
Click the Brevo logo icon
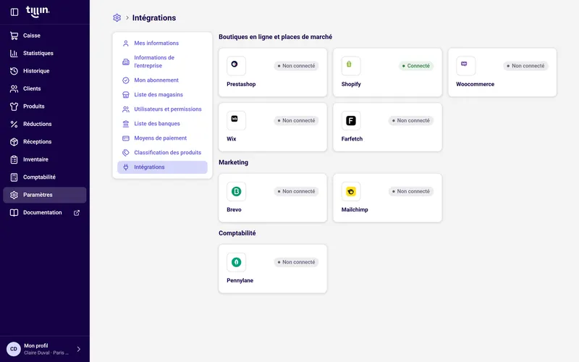236,191
